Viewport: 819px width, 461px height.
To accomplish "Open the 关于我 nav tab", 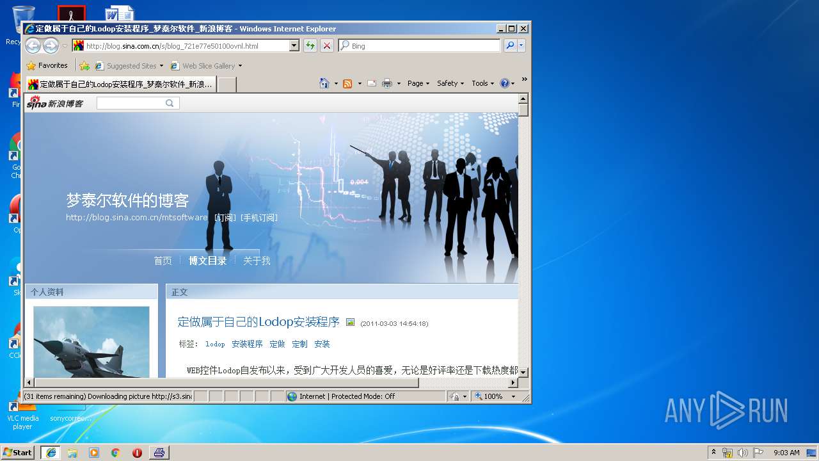I will pos(257,261).
